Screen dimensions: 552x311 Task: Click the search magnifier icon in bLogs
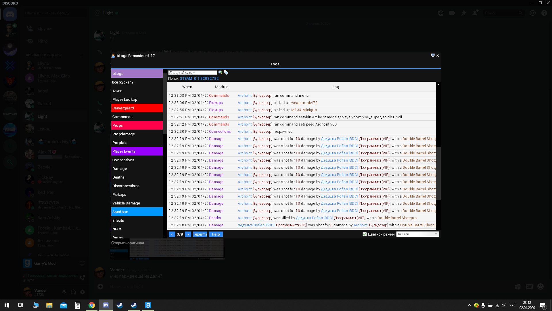click(220, 73)
